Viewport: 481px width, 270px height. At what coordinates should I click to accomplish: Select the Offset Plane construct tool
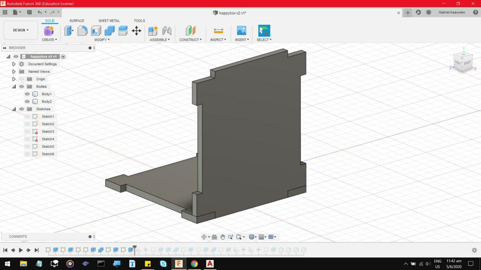pyautogui.click(x=191, y=31)
